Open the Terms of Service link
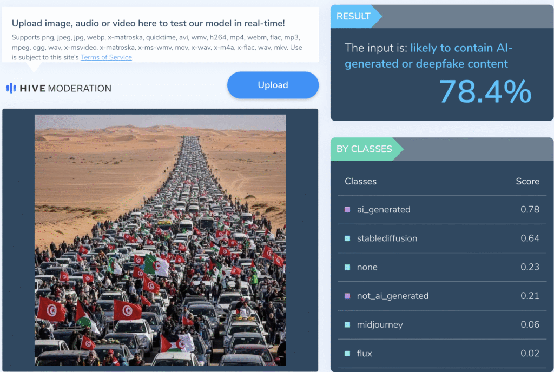 click(106, 57)
